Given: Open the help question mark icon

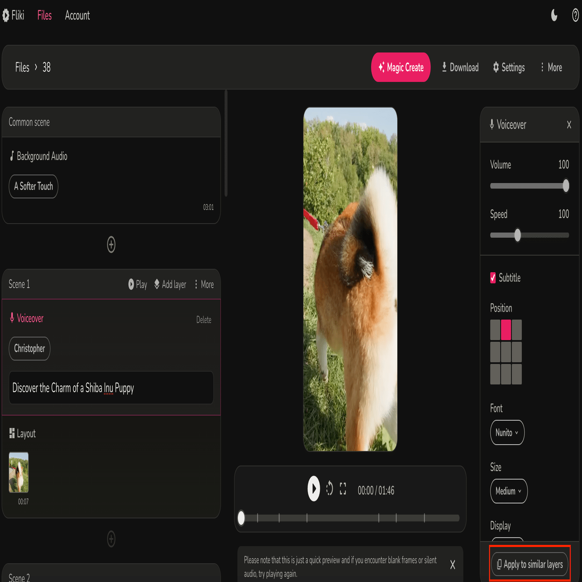Looking at the screenshot, I should (x=575, y=16).
